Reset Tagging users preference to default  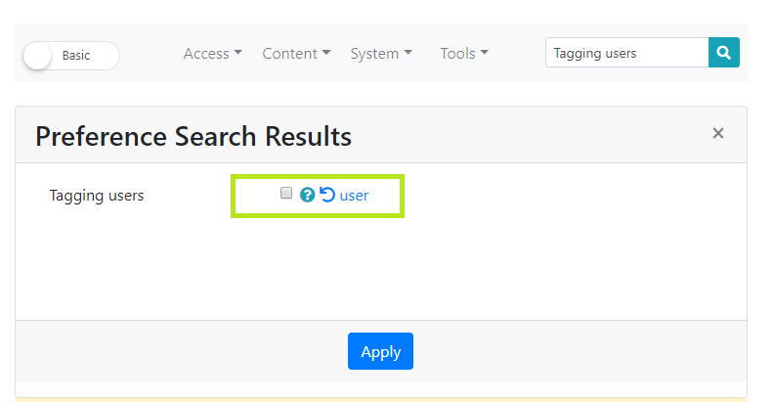[327, 195]
